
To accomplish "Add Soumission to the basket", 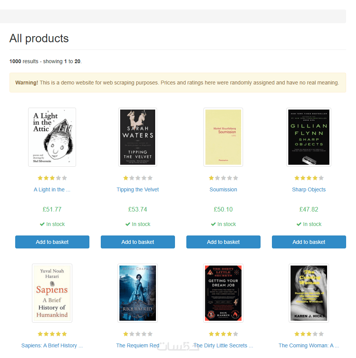I will 223,242.
